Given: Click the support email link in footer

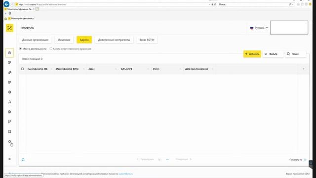Looking at the screenshot, I should (x=126, y=174).
